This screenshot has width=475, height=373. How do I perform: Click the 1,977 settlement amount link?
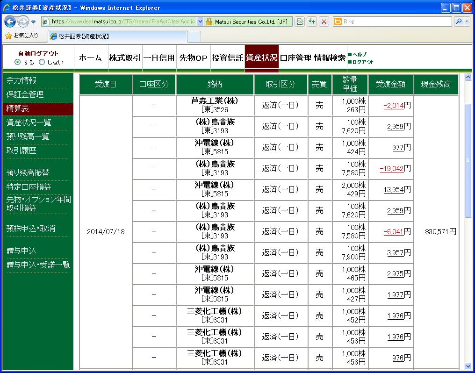point(396,295)
